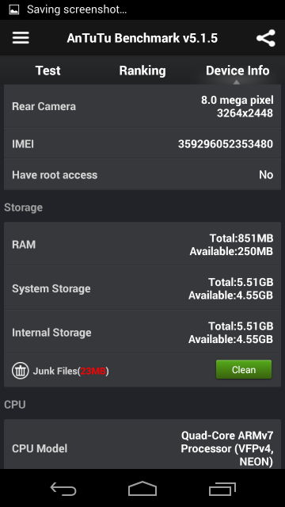Image resolution: width=285 pixels, height=507 pixels.
Task: Tap the Internal Storage row
Action: pos(142,333)
